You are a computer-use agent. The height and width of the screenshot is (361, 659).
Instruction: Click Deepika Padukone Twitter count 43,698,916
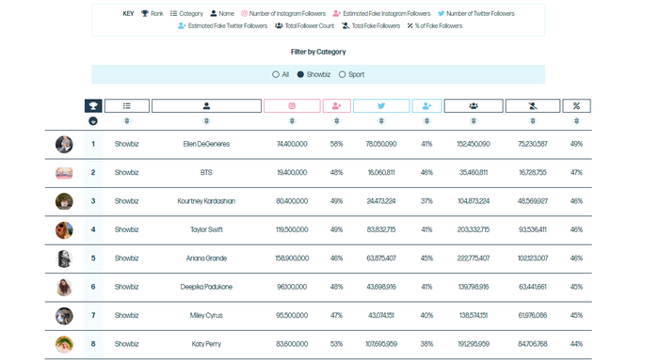(x=381, y=287)
